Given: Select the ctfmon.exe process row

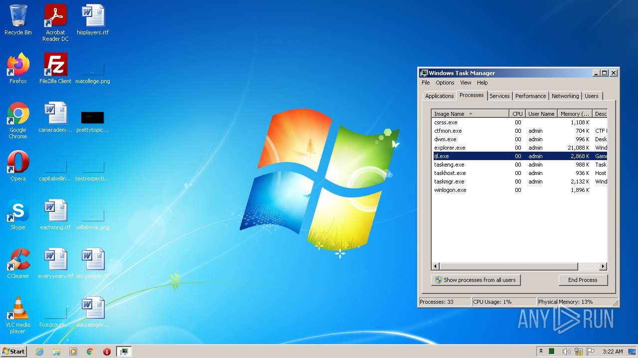Looking at the screenshot, I should tap(519, 131).
